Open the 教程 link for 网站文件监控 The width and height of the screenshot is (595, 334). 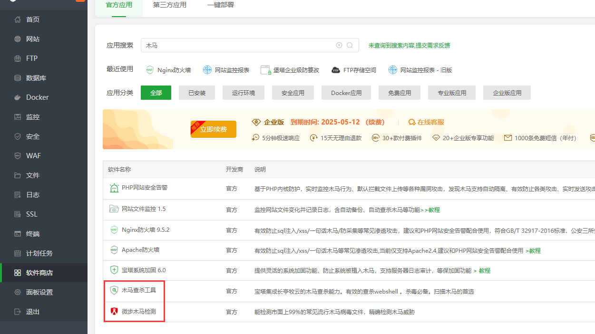[x=434, y=210]
